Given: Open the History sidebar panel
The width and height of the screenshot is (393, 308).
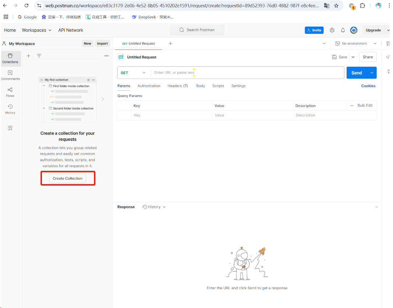Looking at the screenshot, I should [10, 109].
